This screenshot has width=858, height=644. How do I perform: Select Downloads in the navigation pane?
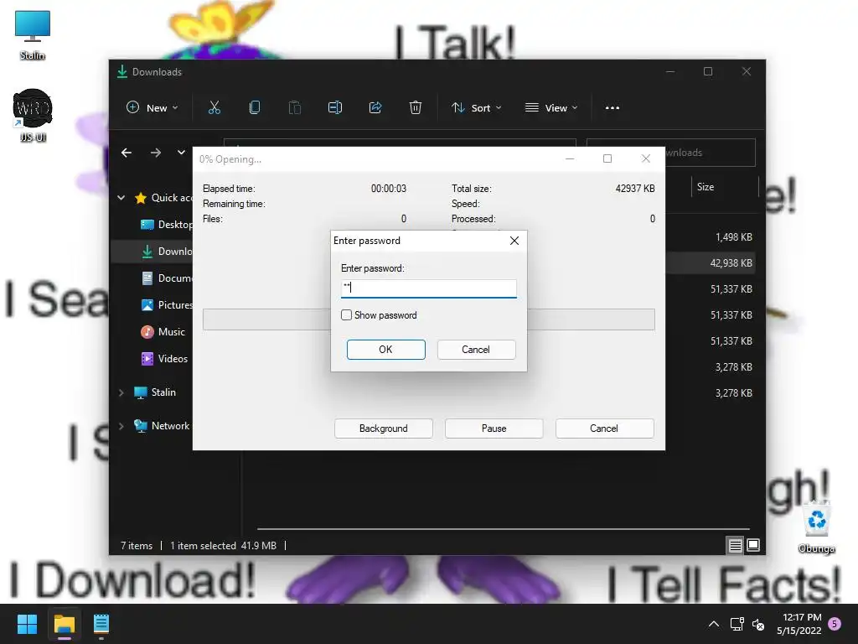[x=167, y=252]
